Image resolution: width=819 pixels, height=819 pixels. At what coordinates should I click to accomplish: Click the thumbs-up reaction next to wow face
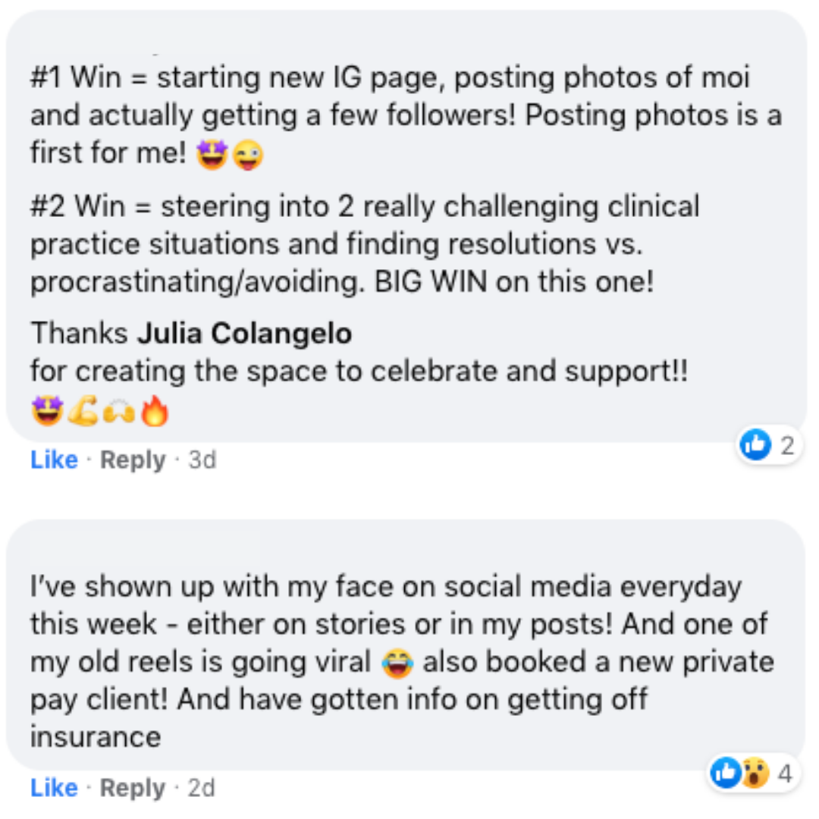[726, 772]
